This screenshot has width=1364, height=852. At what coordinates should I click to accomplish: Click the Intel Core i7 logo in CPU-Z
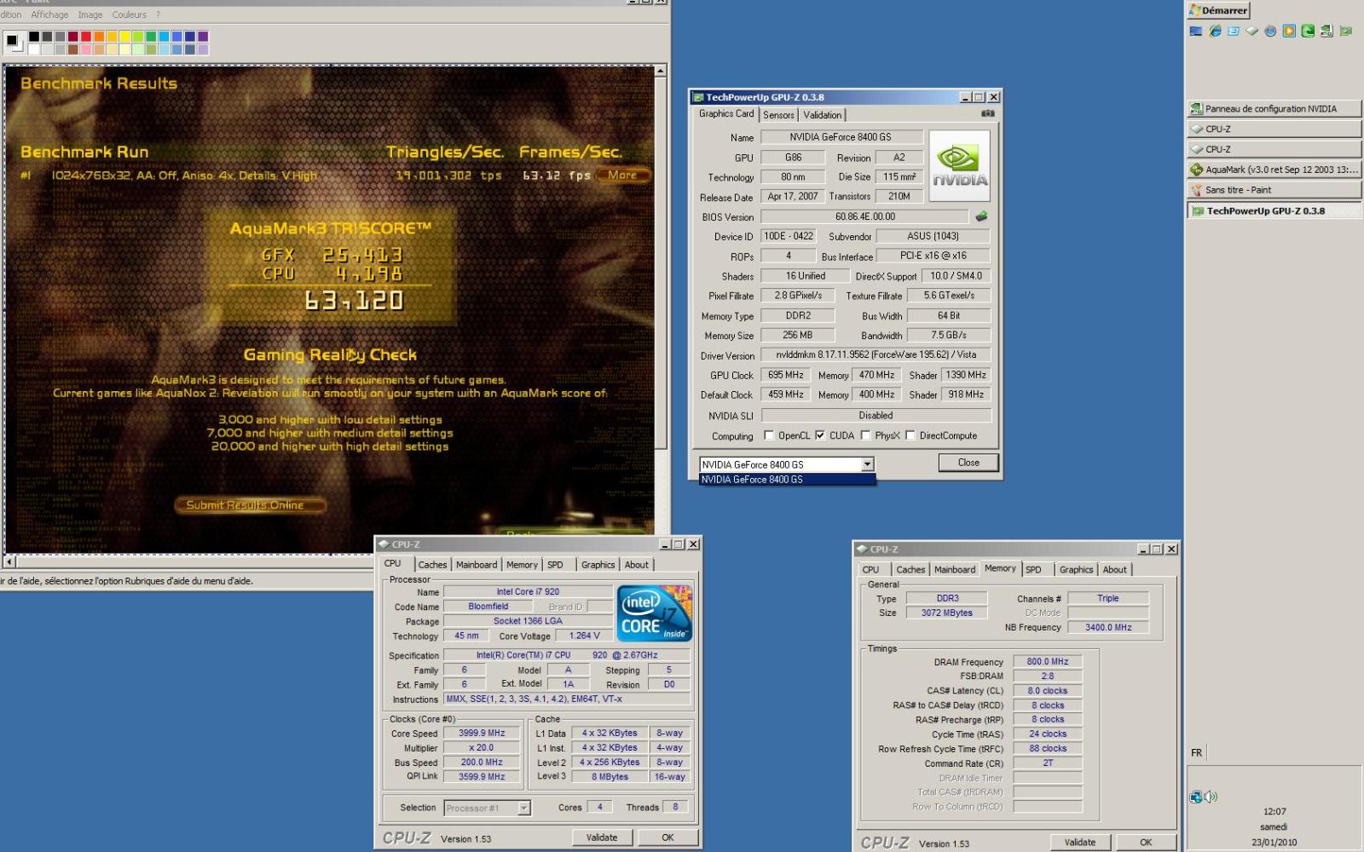655,613
